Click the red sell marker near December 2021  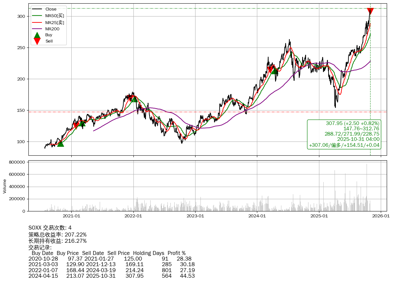[132, 98]
